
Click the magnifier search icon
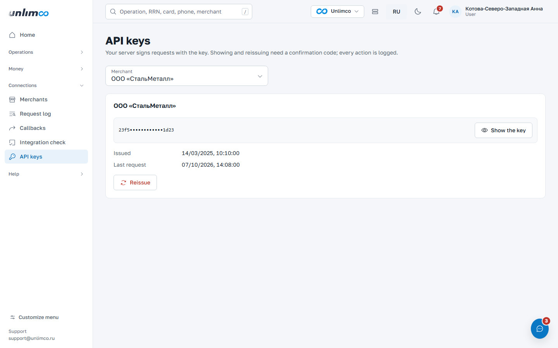click(113, 12)
